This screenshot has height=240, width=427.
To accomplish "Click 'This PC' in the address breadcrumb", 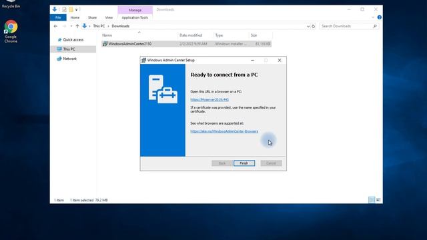I will (99, 26).
